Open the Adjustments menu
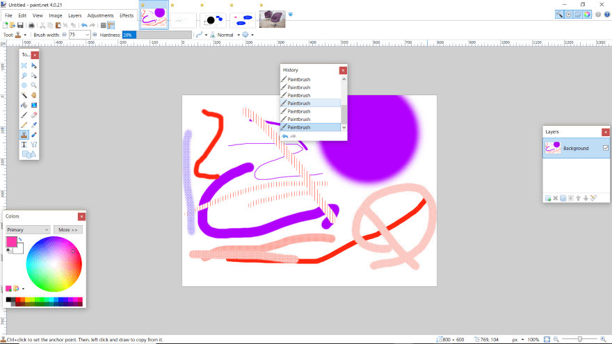 pyautogui.click(x=100, y=15)
